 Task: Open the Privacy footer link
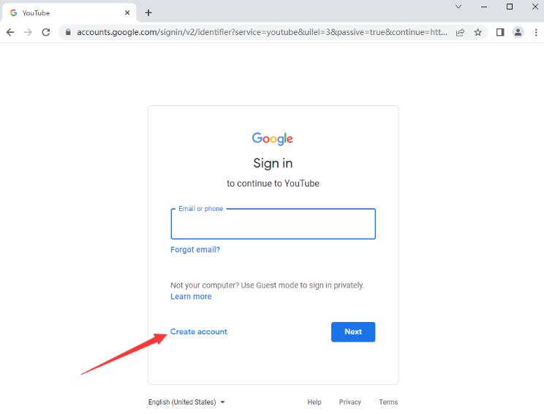[350, 402]
